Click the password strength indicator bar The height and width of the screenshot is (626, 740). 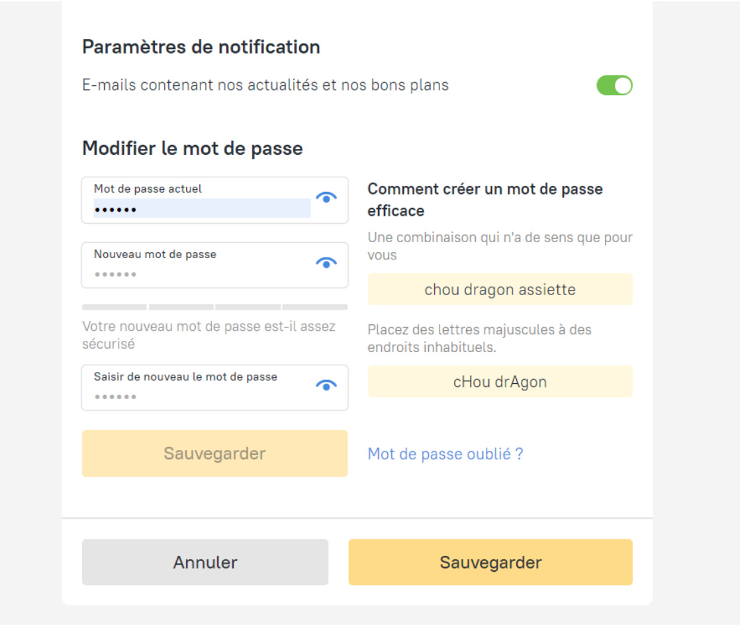pos(214,307)
